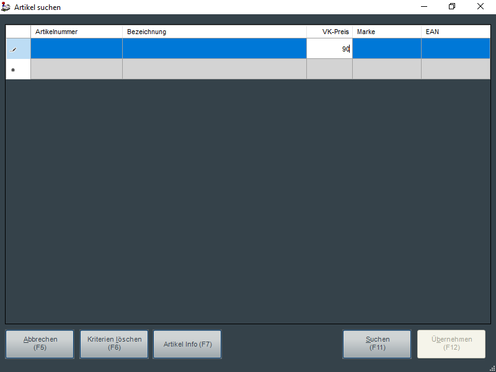Click the Bezeichnung column header
This screenshot has width=496, height=372.
tap(214, 32)
